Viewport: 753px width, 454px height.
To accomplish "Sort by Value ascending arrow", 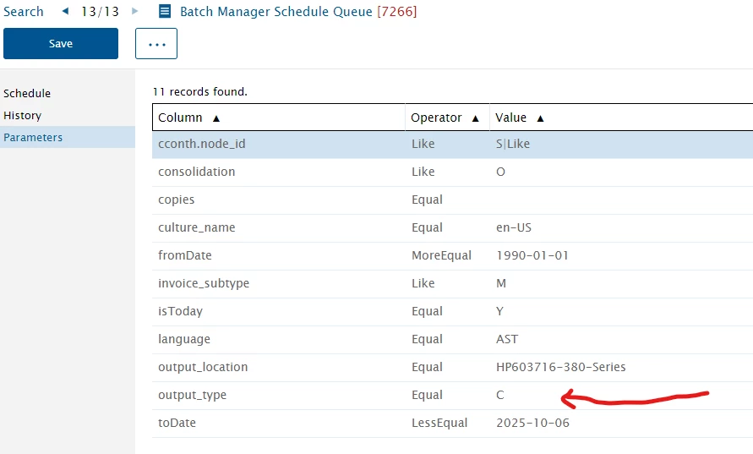I will click(x=540, y=118).
